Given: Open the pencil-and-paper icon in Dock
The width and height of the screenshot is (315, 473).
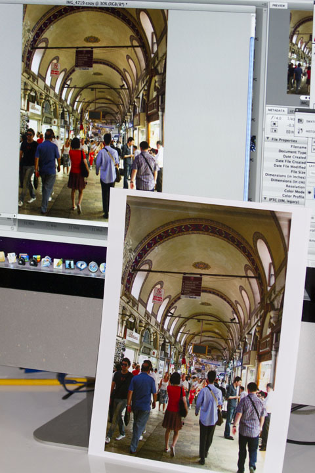Looking at the screenshot, I should click(58, 263).
